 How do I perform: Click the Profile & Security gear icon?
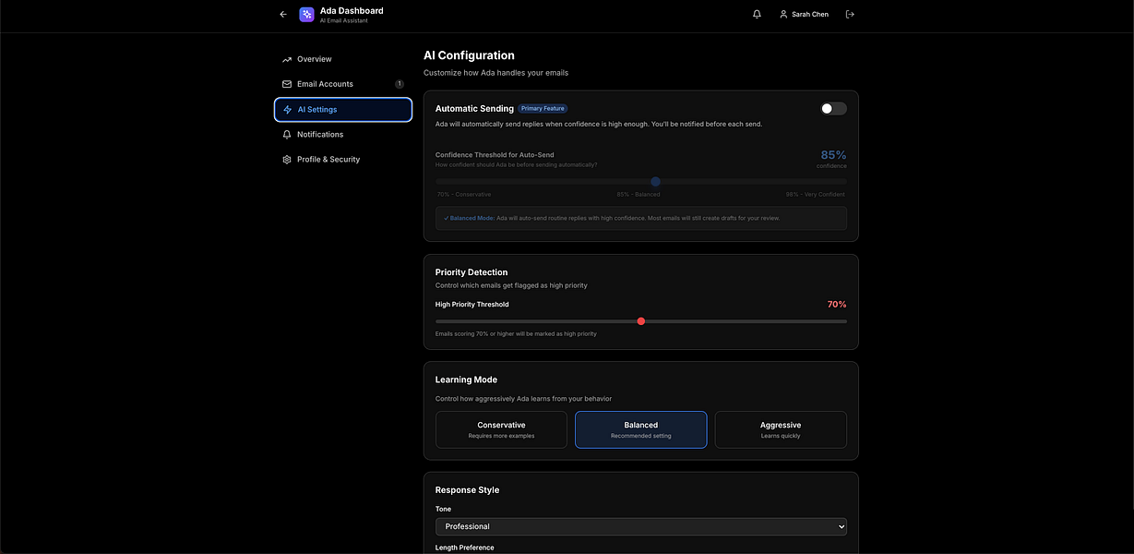click(x=287, y=160)
